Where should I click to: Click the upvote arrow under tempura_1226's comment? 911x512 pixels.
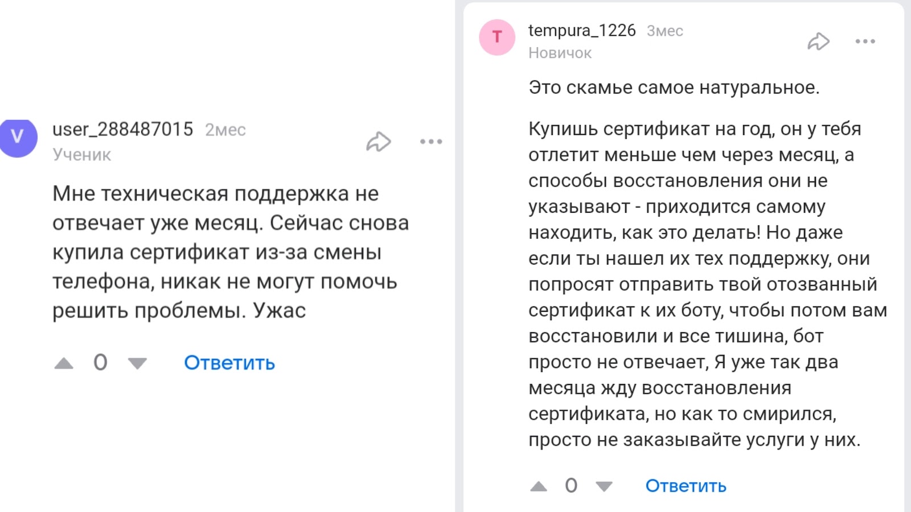[x=540, y=486]
